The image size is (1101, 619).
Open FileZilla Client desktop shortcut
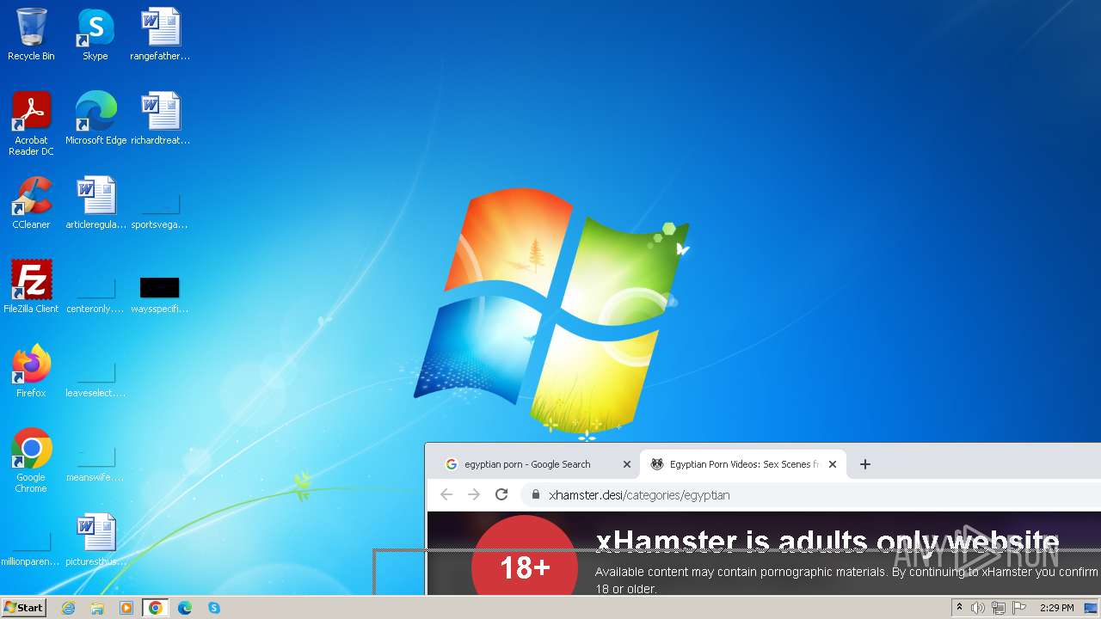[31, 287]
